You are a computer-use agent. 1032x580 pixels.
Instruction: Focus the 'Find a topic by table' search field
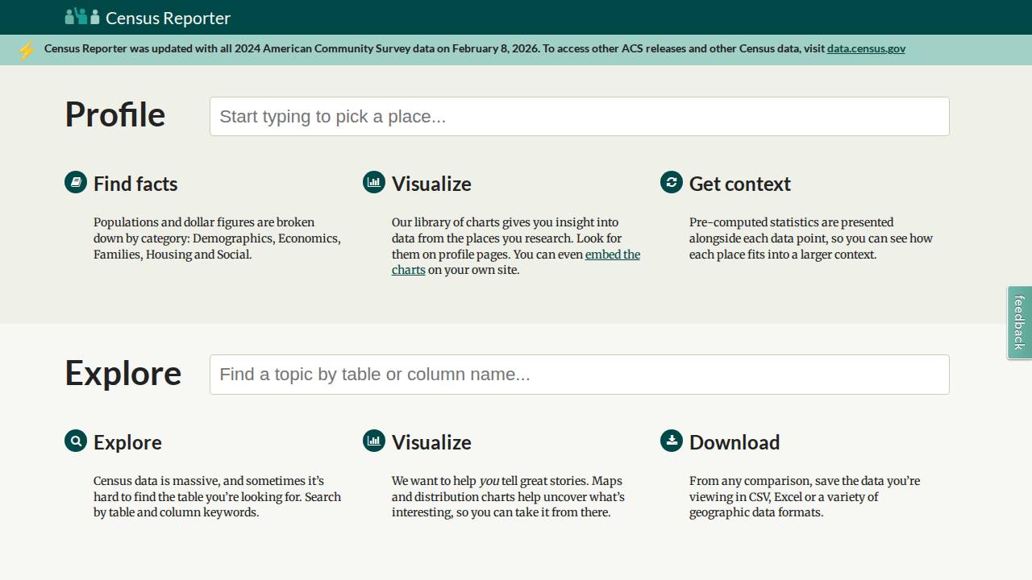tap(579, 375)
